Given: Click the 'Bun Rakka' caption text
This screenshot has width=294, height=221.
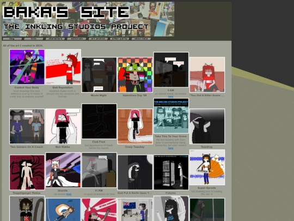Looking at the screenshot, I should click(x=63, y=147).
